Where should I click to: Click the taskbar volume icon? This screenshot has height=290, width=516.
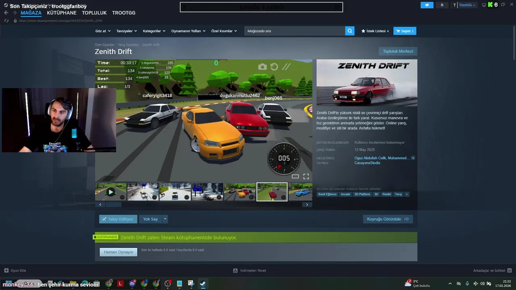[x=482, y=284]
